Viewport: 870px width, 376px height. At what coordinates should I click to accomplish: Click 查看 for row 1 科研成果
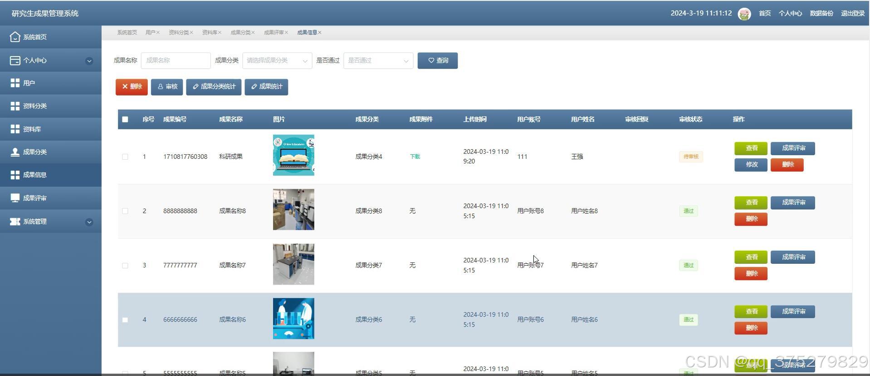(751, 148)
